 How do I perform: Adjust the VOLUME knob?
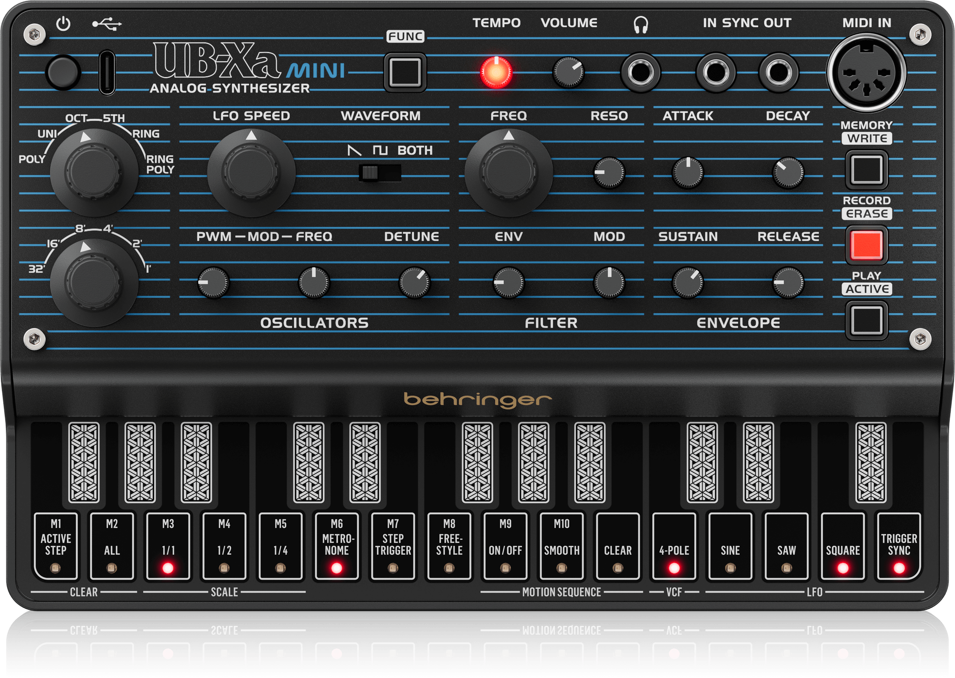[568, 73]
